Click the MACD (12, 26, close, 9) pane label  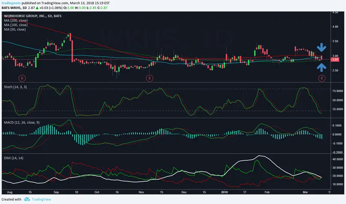[x=22, y=122]
